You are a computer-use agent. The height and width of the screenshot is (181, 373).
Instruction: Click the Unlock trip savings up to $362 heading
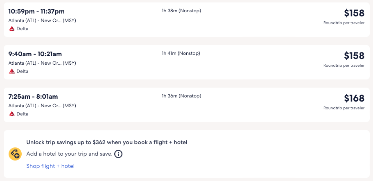click(x=107, y=143)
